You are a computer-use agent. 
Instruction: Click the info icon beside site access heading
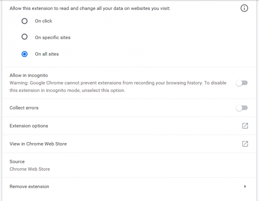[244, 8]
